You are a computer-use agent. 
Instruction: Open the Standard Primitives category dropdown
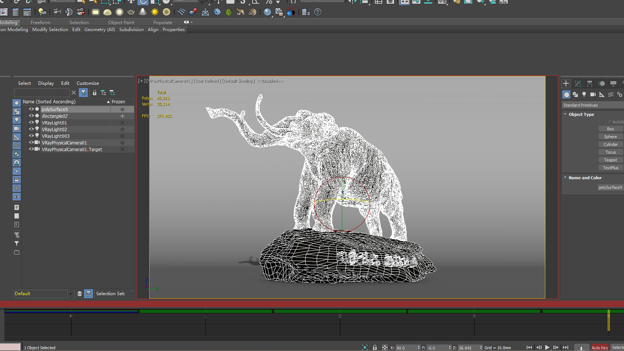(x=593, y=105)
